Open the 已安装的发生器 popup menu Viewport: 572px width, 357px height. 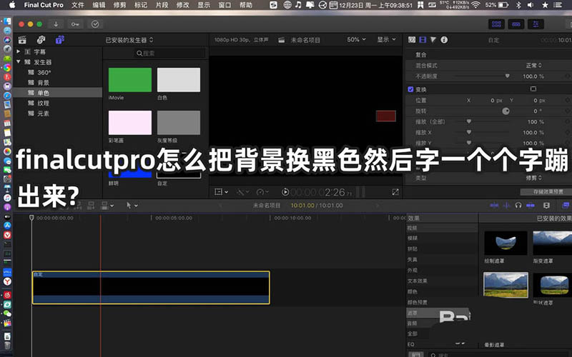tap(129, 40)
